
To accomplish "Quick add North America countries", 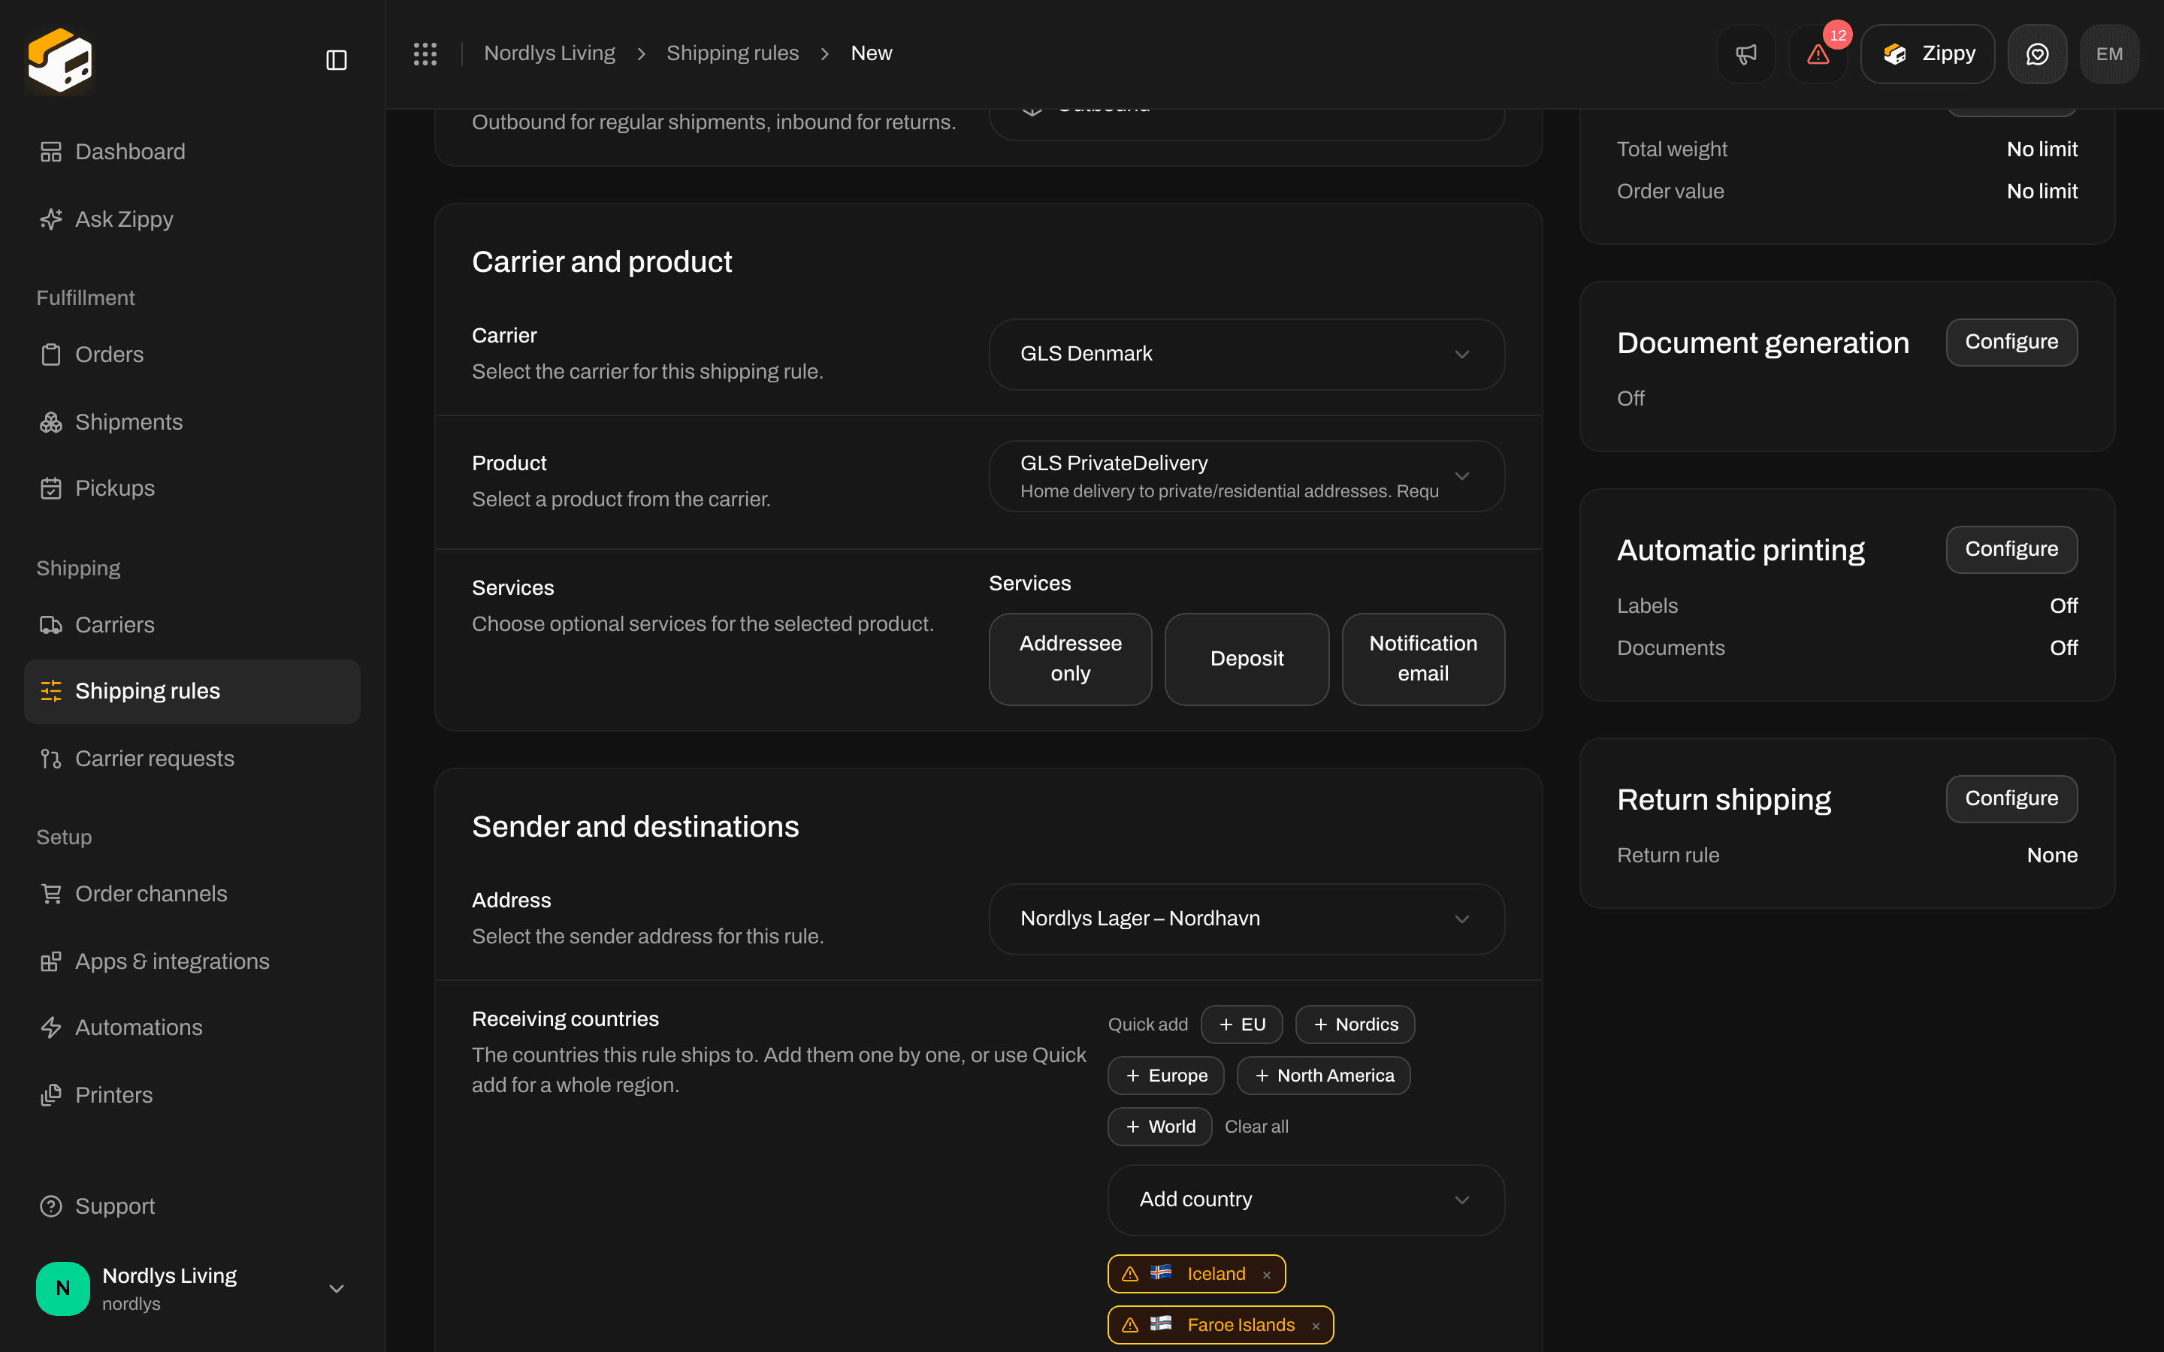I will pos(1323,1076).
